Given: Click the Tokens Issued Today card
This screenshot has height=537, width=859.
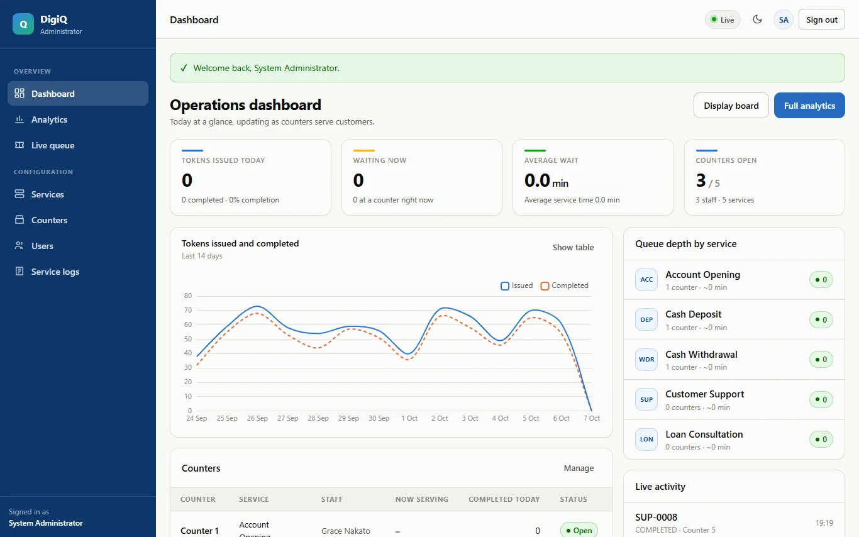Looking at the screenshot, I should tap(250, 177).
